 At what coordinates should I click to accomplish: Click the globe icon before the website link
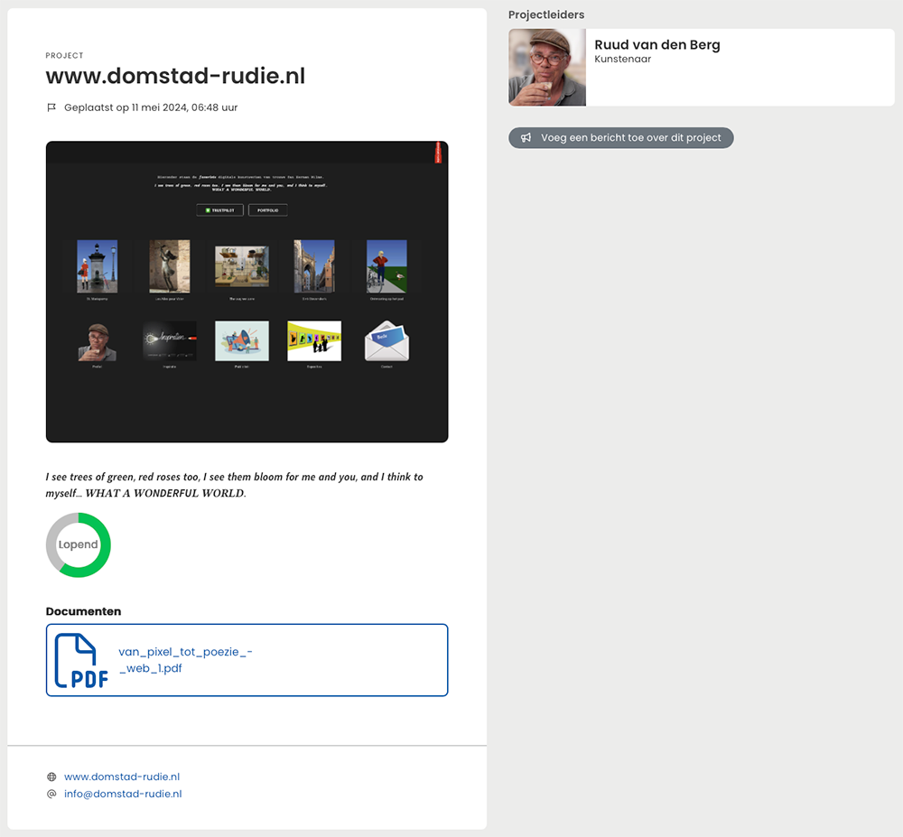51,776
